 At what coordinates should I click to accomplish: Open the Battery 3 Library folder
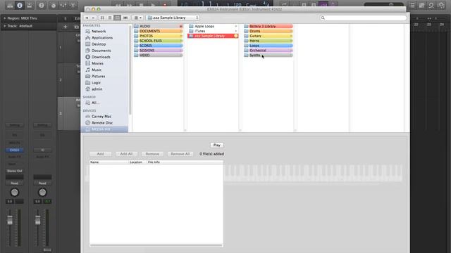pyautogui.click(x=268, y=26)
